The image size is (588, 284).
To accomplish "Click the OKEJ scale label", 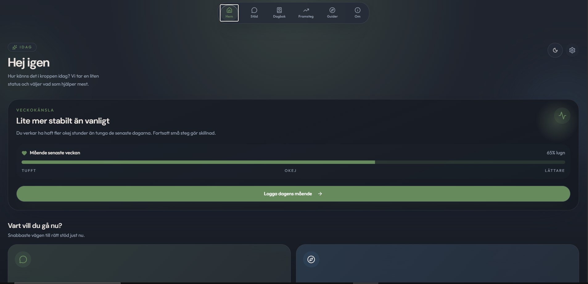I will click(x=290, y=171).
